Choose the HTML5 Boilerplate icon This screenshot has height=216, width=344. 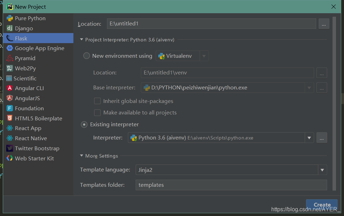[x=10, y=118]
